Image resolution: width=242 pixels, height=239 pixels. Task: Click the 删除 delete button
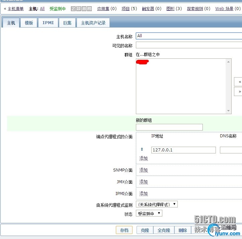183,230
